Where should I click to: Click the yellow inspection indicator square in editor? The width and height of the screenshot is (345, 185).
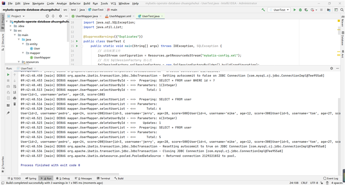pyautogui.click(x=339, y=21)
